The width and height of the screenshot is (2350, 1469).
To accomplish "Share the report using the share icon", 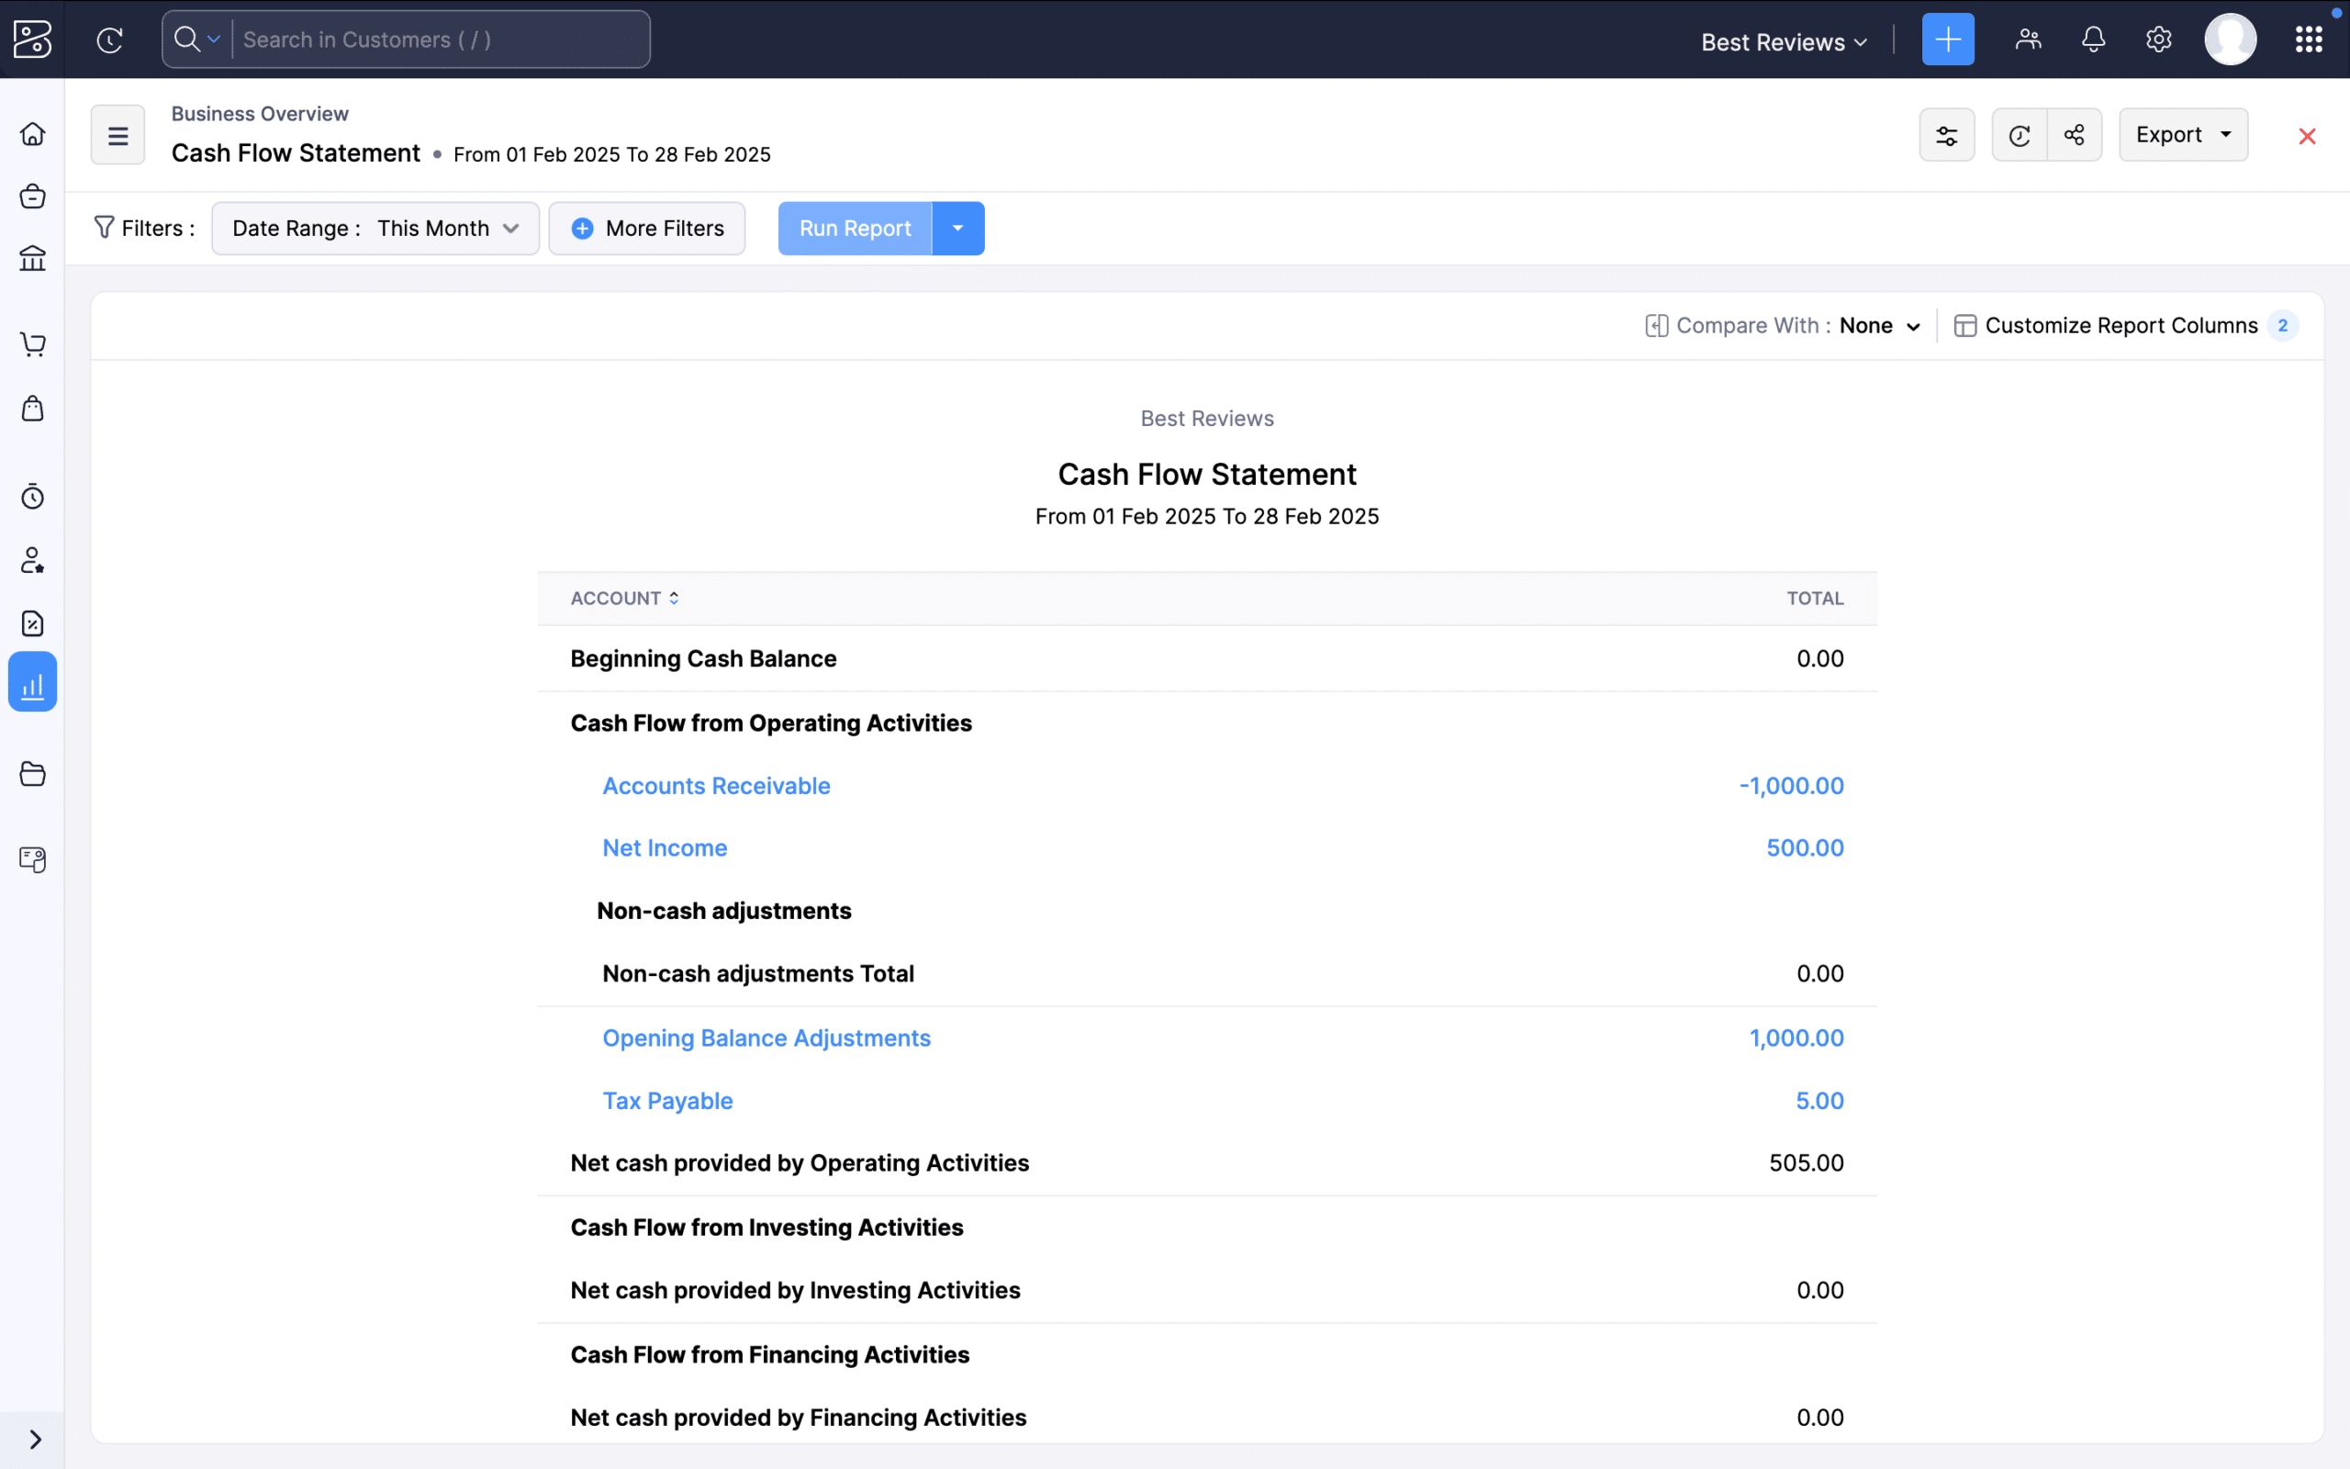I will point(2075,134).
